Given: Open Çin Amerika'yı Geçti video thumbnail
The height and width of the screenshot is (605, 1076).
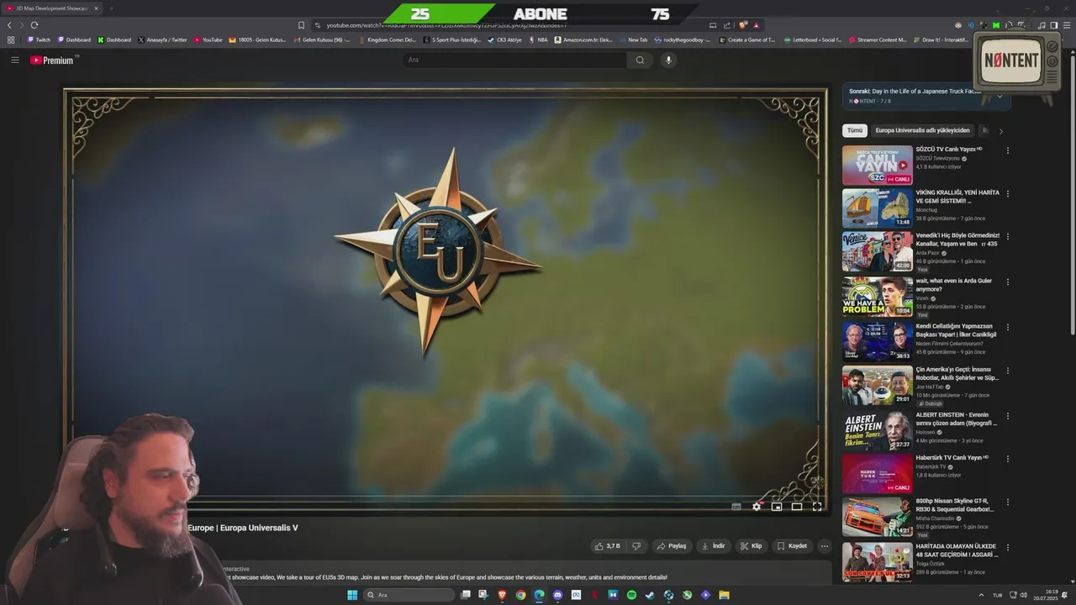Looking at the screenshot, I should coord(878,385).
